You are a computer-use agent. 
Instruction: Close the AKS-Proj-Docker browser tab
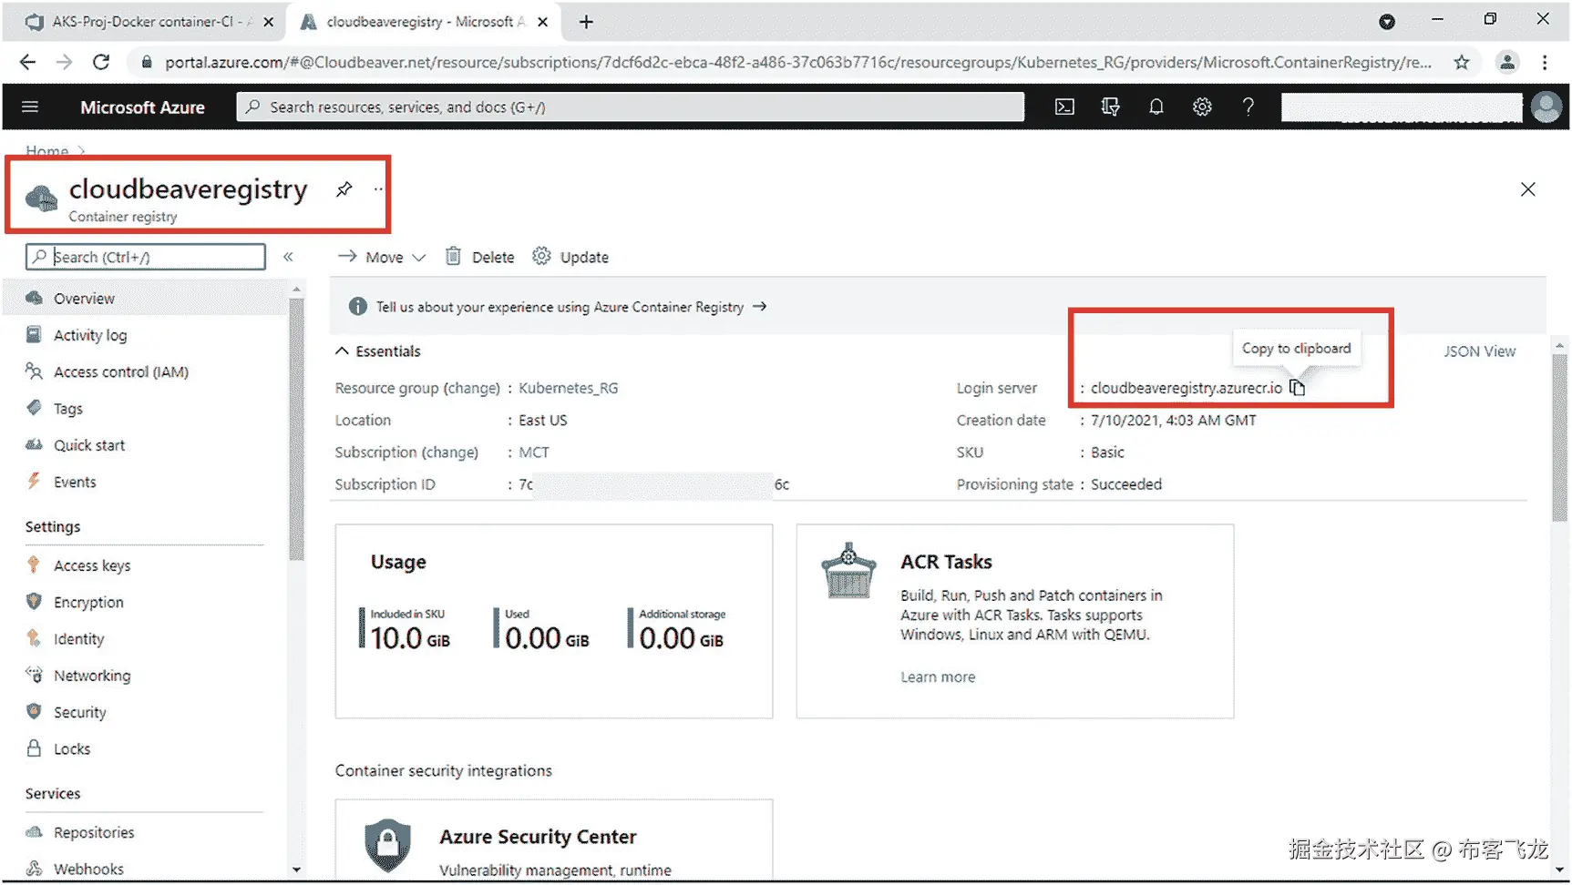(268, 22)
